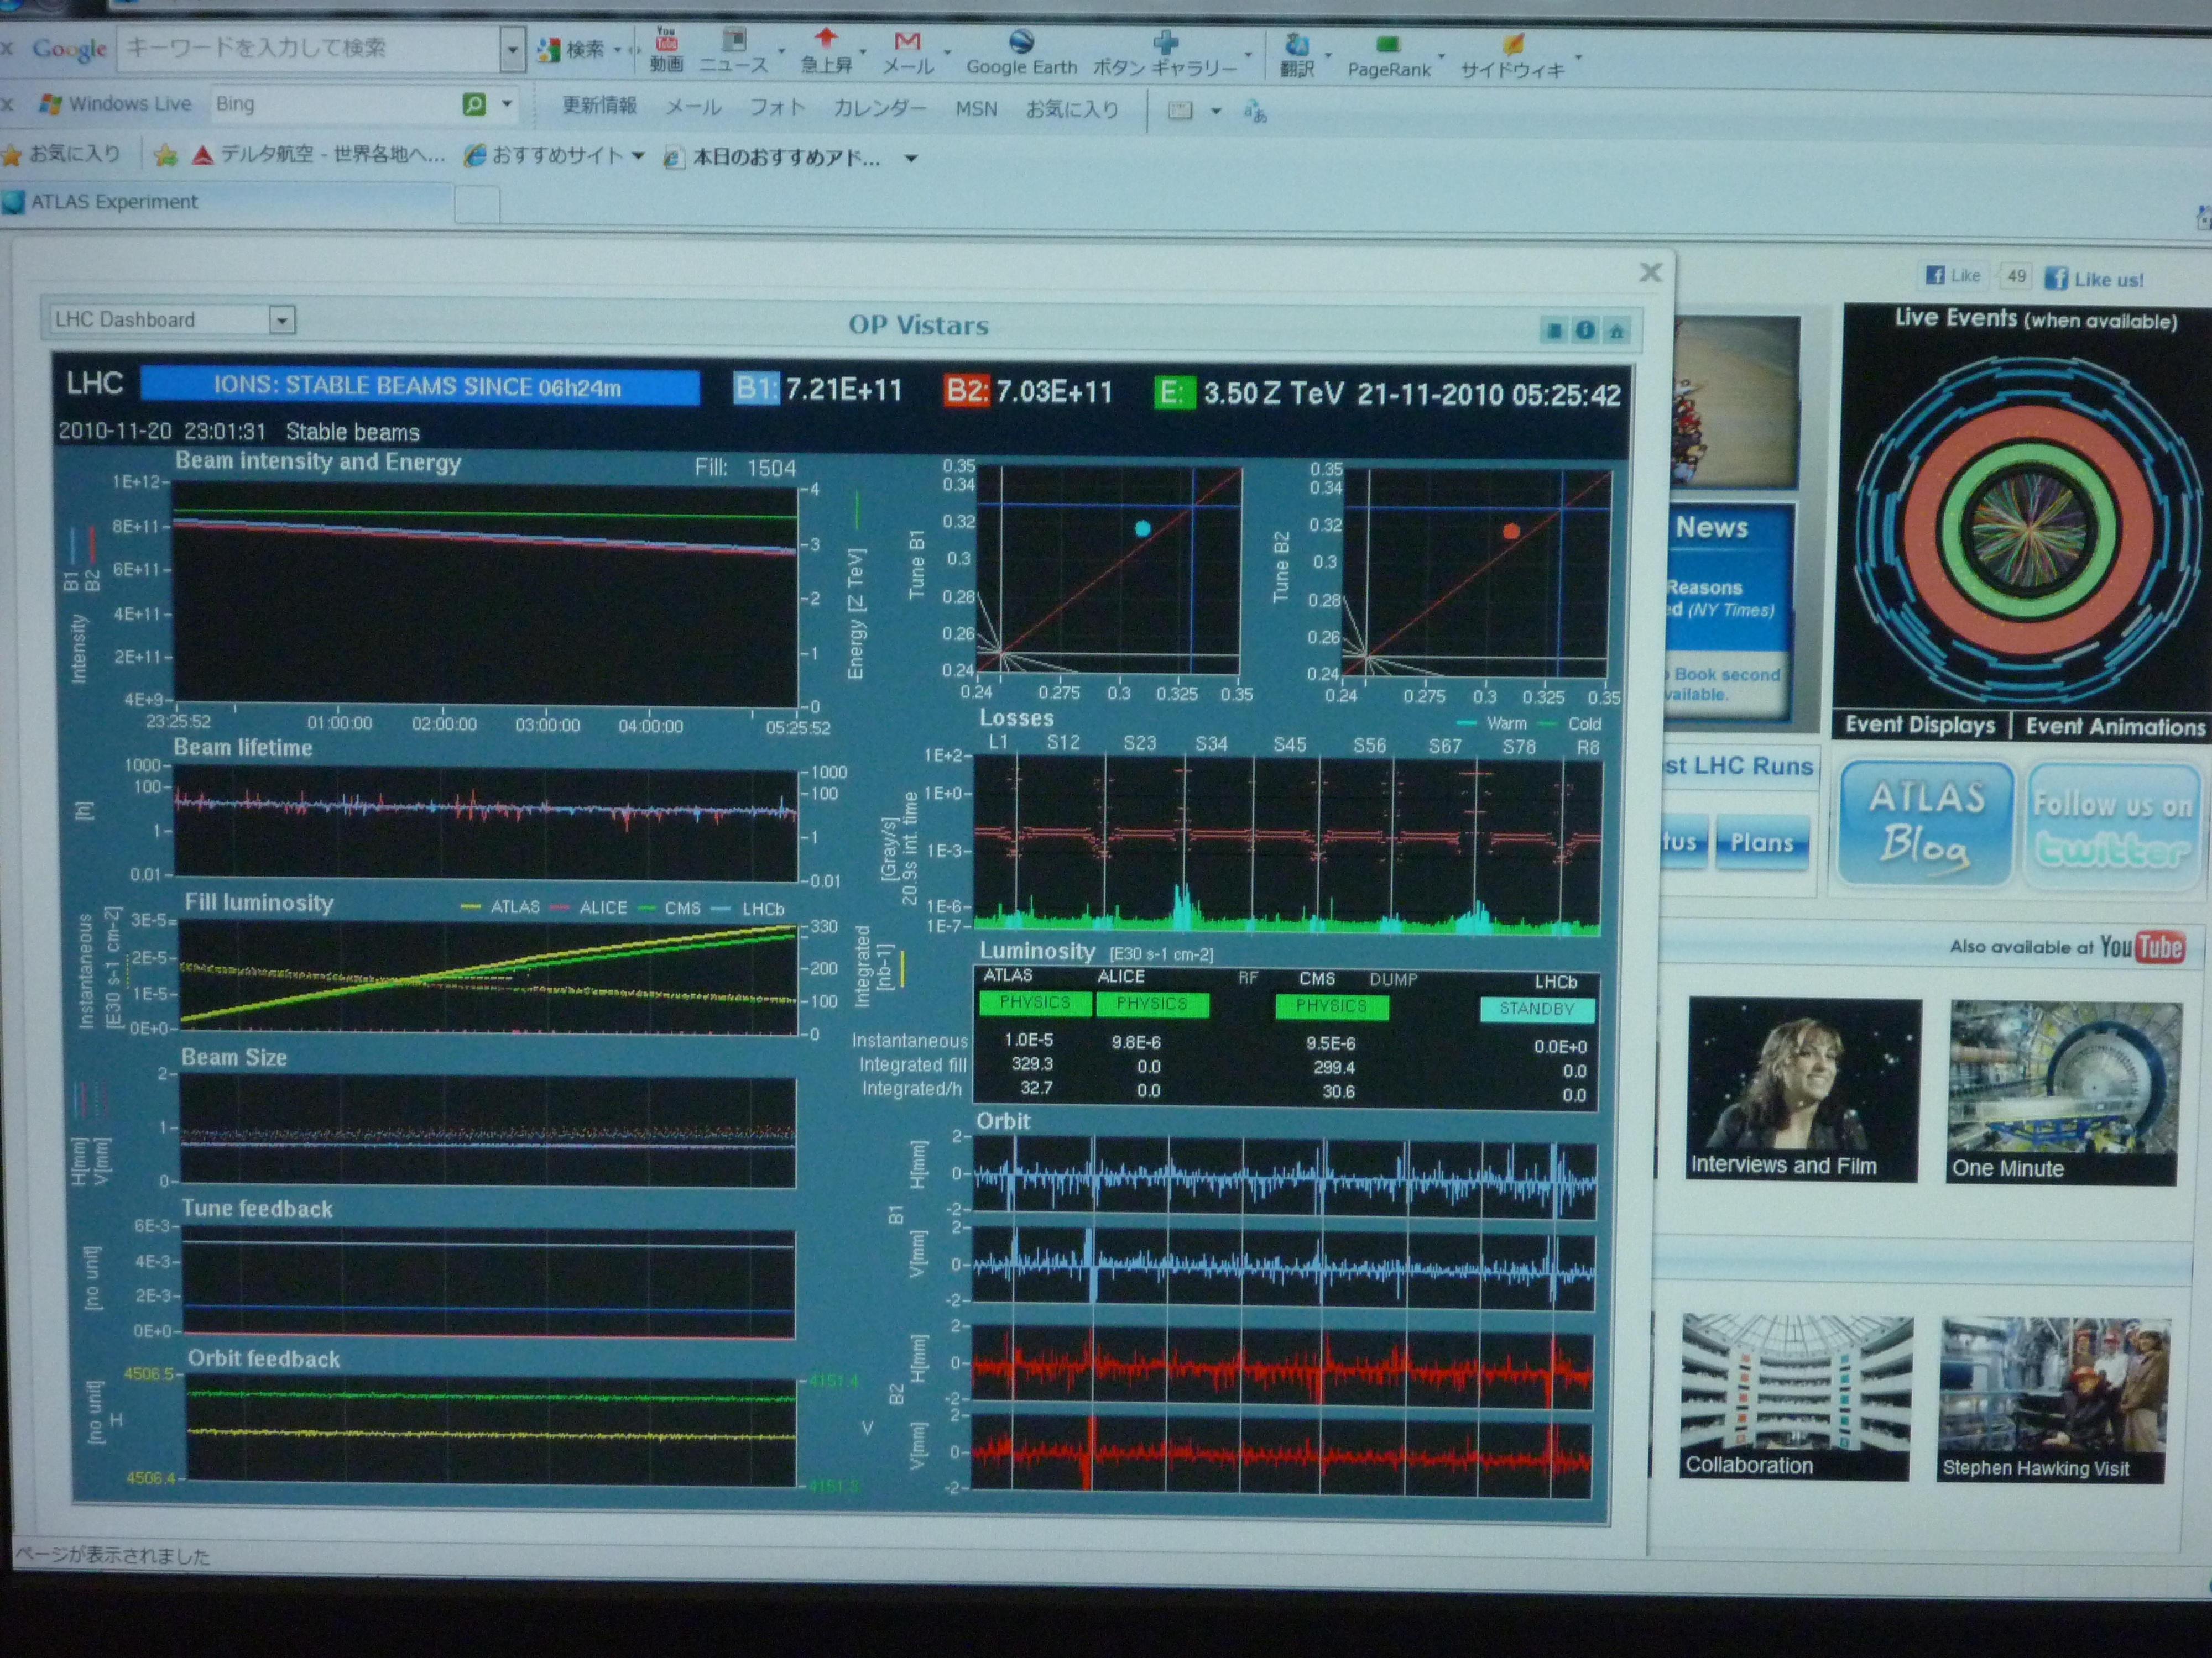Click the book icon in the OP Vistars header
This screenshot has width=2212, height=1658.
1553,330
